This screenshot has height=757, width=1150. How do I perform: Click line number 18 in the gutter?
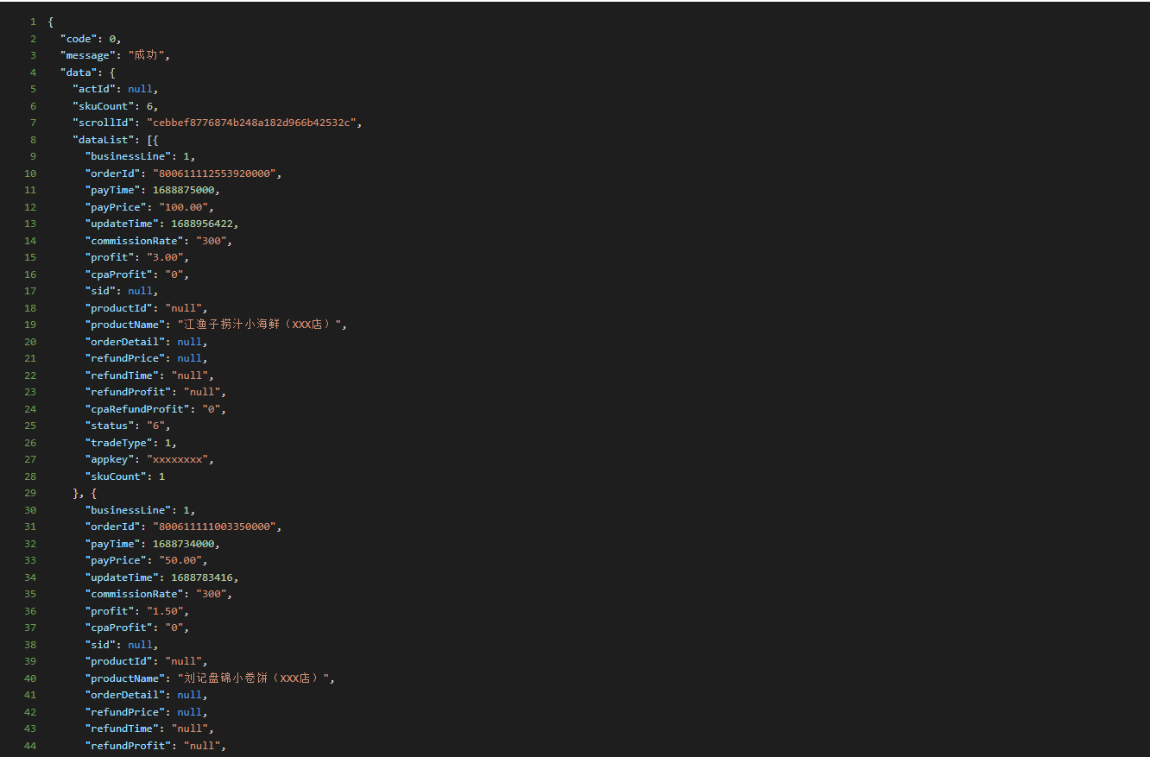tap(30, 308)
